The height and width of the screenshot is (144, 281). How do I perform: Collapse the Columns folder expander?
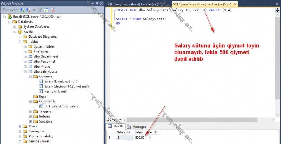(x=30, y=76)
